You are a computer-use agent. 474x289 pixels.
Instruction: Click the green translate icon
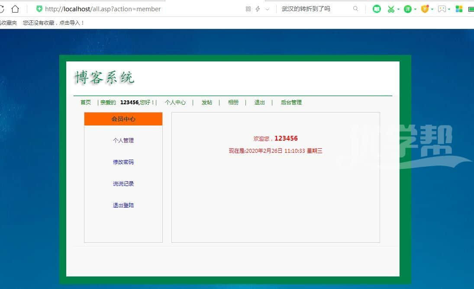(407, 9)
